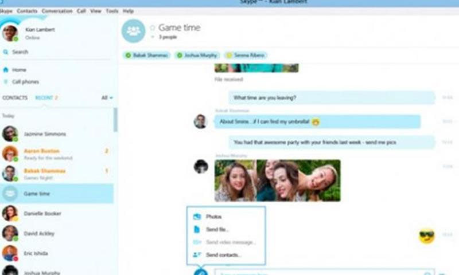Open conversation with Joshua Murphy in list
Viewport: 459px width, 275px height.
coord(57,270)
